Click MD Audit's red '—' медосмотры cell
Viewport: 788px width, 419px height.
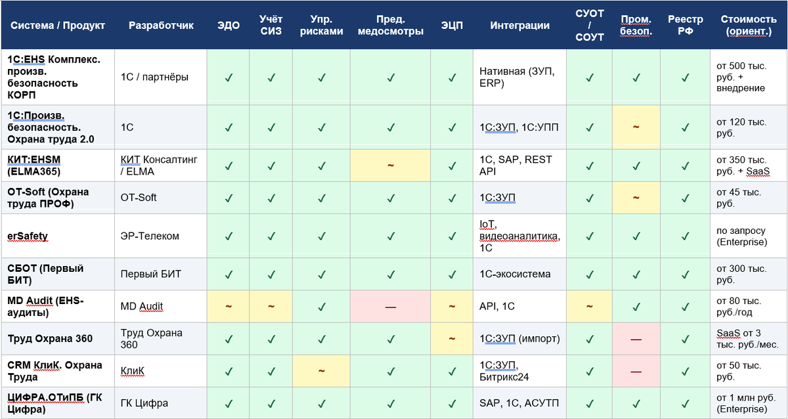pyautogui.click(x=391, y=306)
